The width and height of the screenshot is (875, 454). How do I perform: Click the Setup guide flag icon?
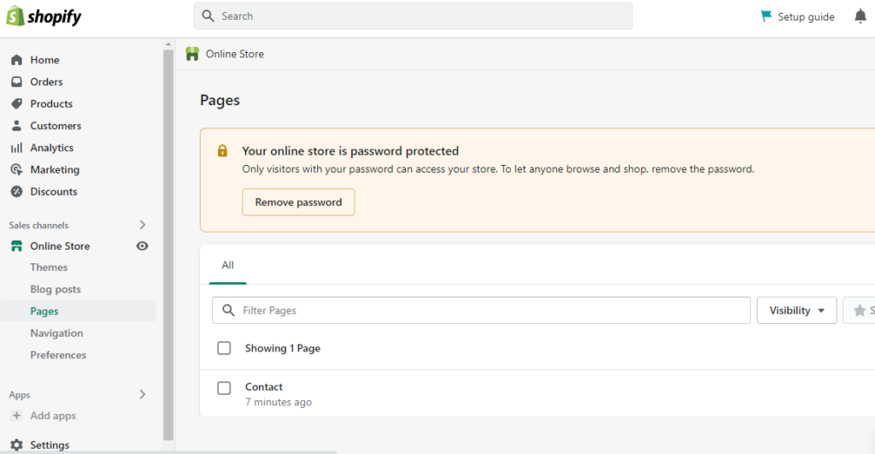coord(766,16)
